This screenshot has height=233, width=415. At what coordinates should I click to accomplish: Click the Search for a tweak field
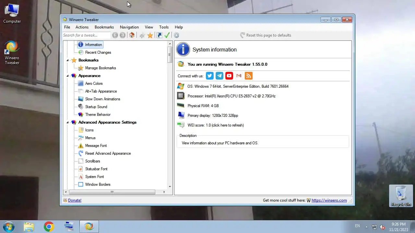(x=87, y=35)
